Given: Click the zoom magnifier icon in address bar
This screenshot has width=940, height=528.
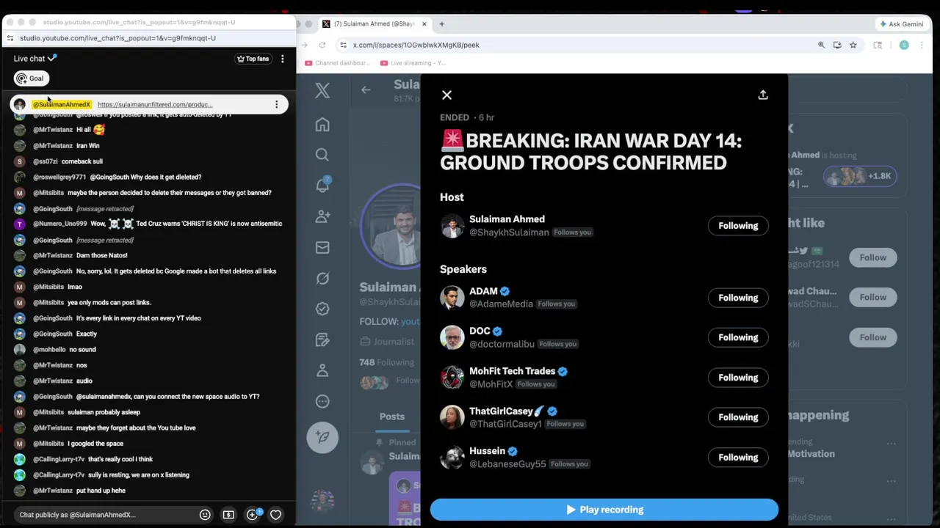Looking at the screenshot, I should [x=821, y=45].
